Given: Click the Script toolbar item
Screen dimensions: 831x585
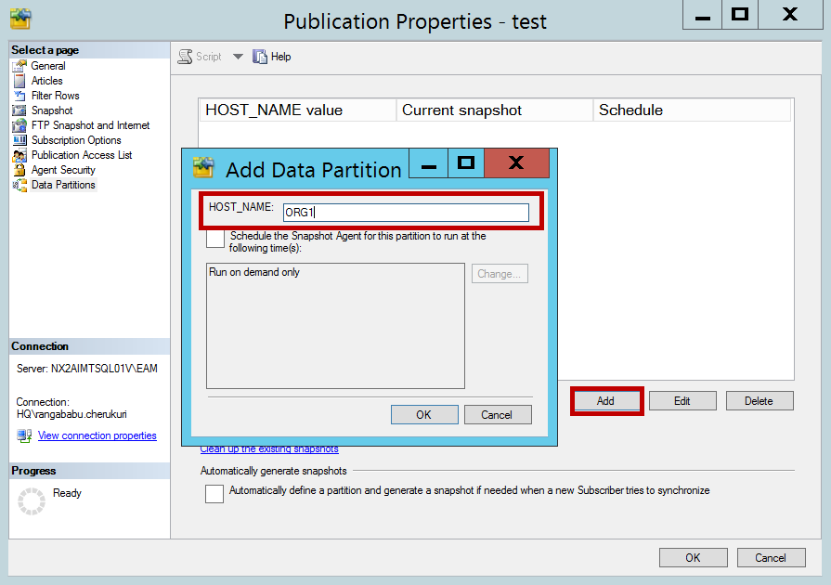Looking at the screenshot, I should pyautogui.click(x=200, y=56).
